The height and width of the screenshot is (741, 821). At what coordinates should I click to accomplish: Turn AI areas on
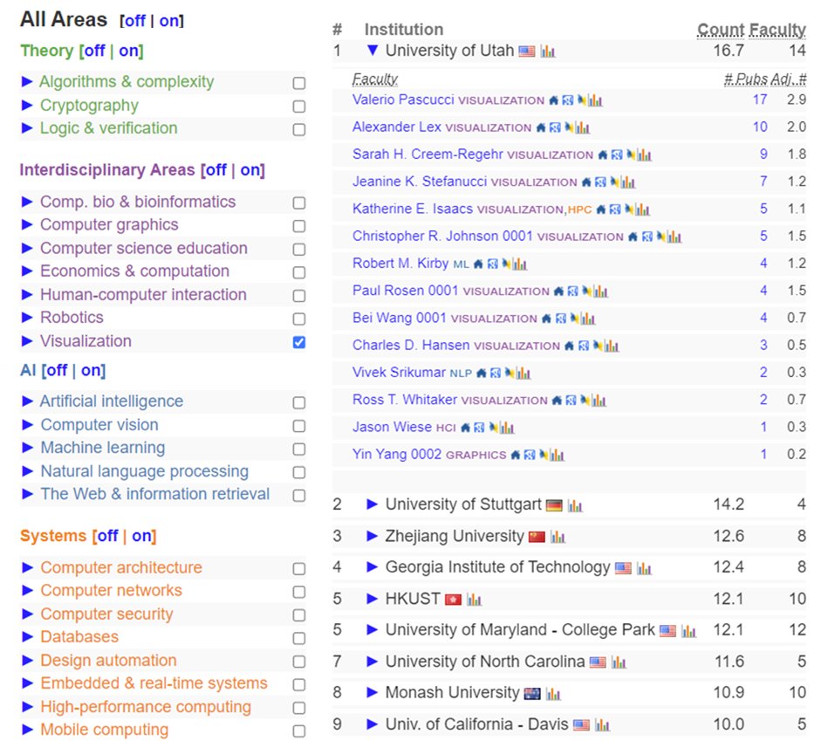pyautogui.click(x=91, y=371)
